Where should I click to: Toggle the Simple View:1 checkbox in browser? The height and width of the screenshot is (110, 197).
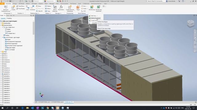click(6, 33)
